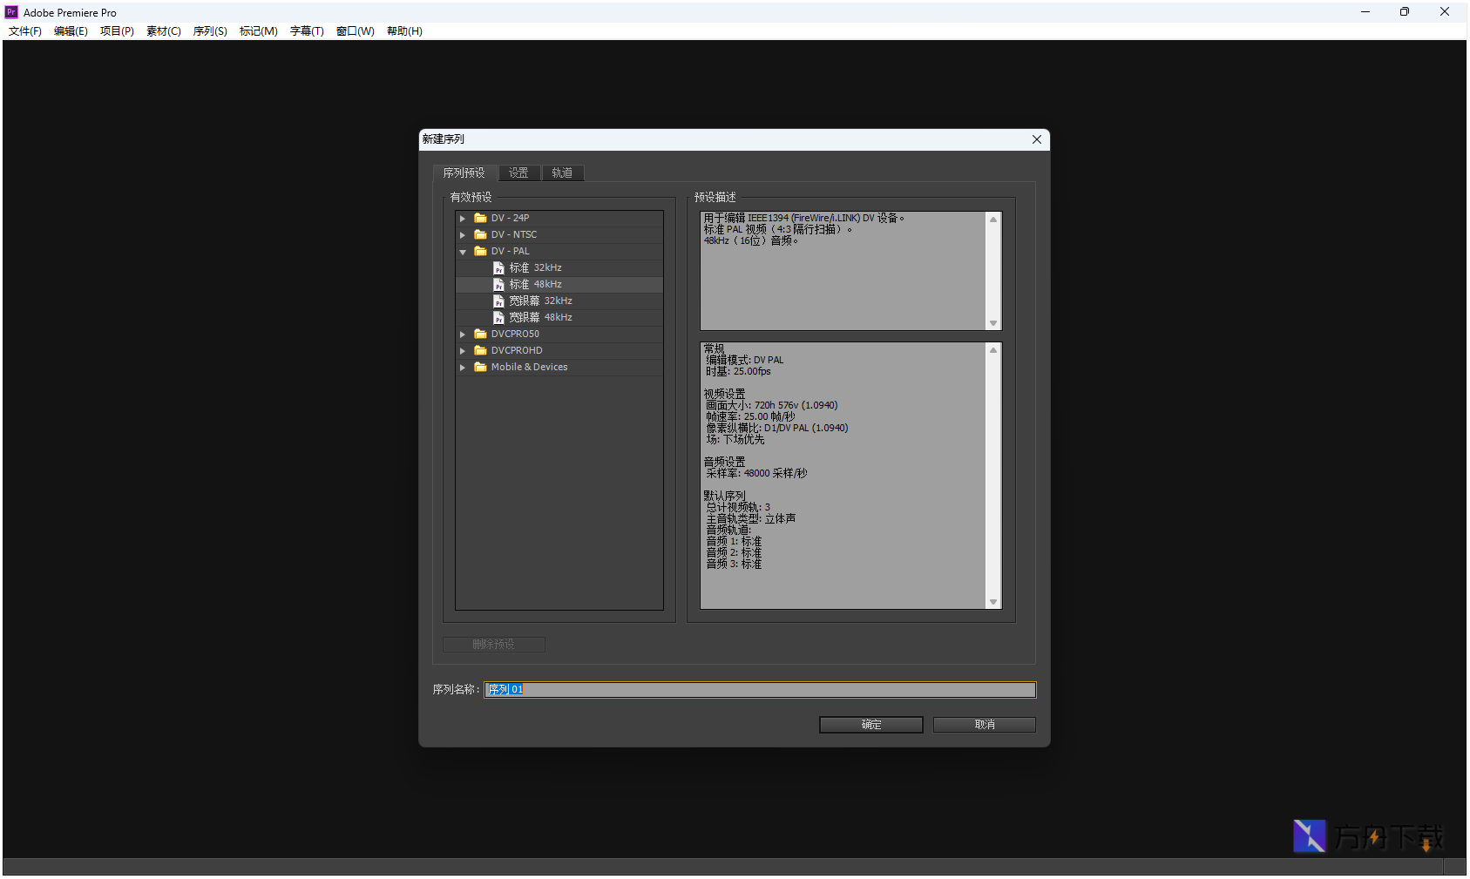Click the settings details scrollbar down arrow

click(x=993, y=602)
